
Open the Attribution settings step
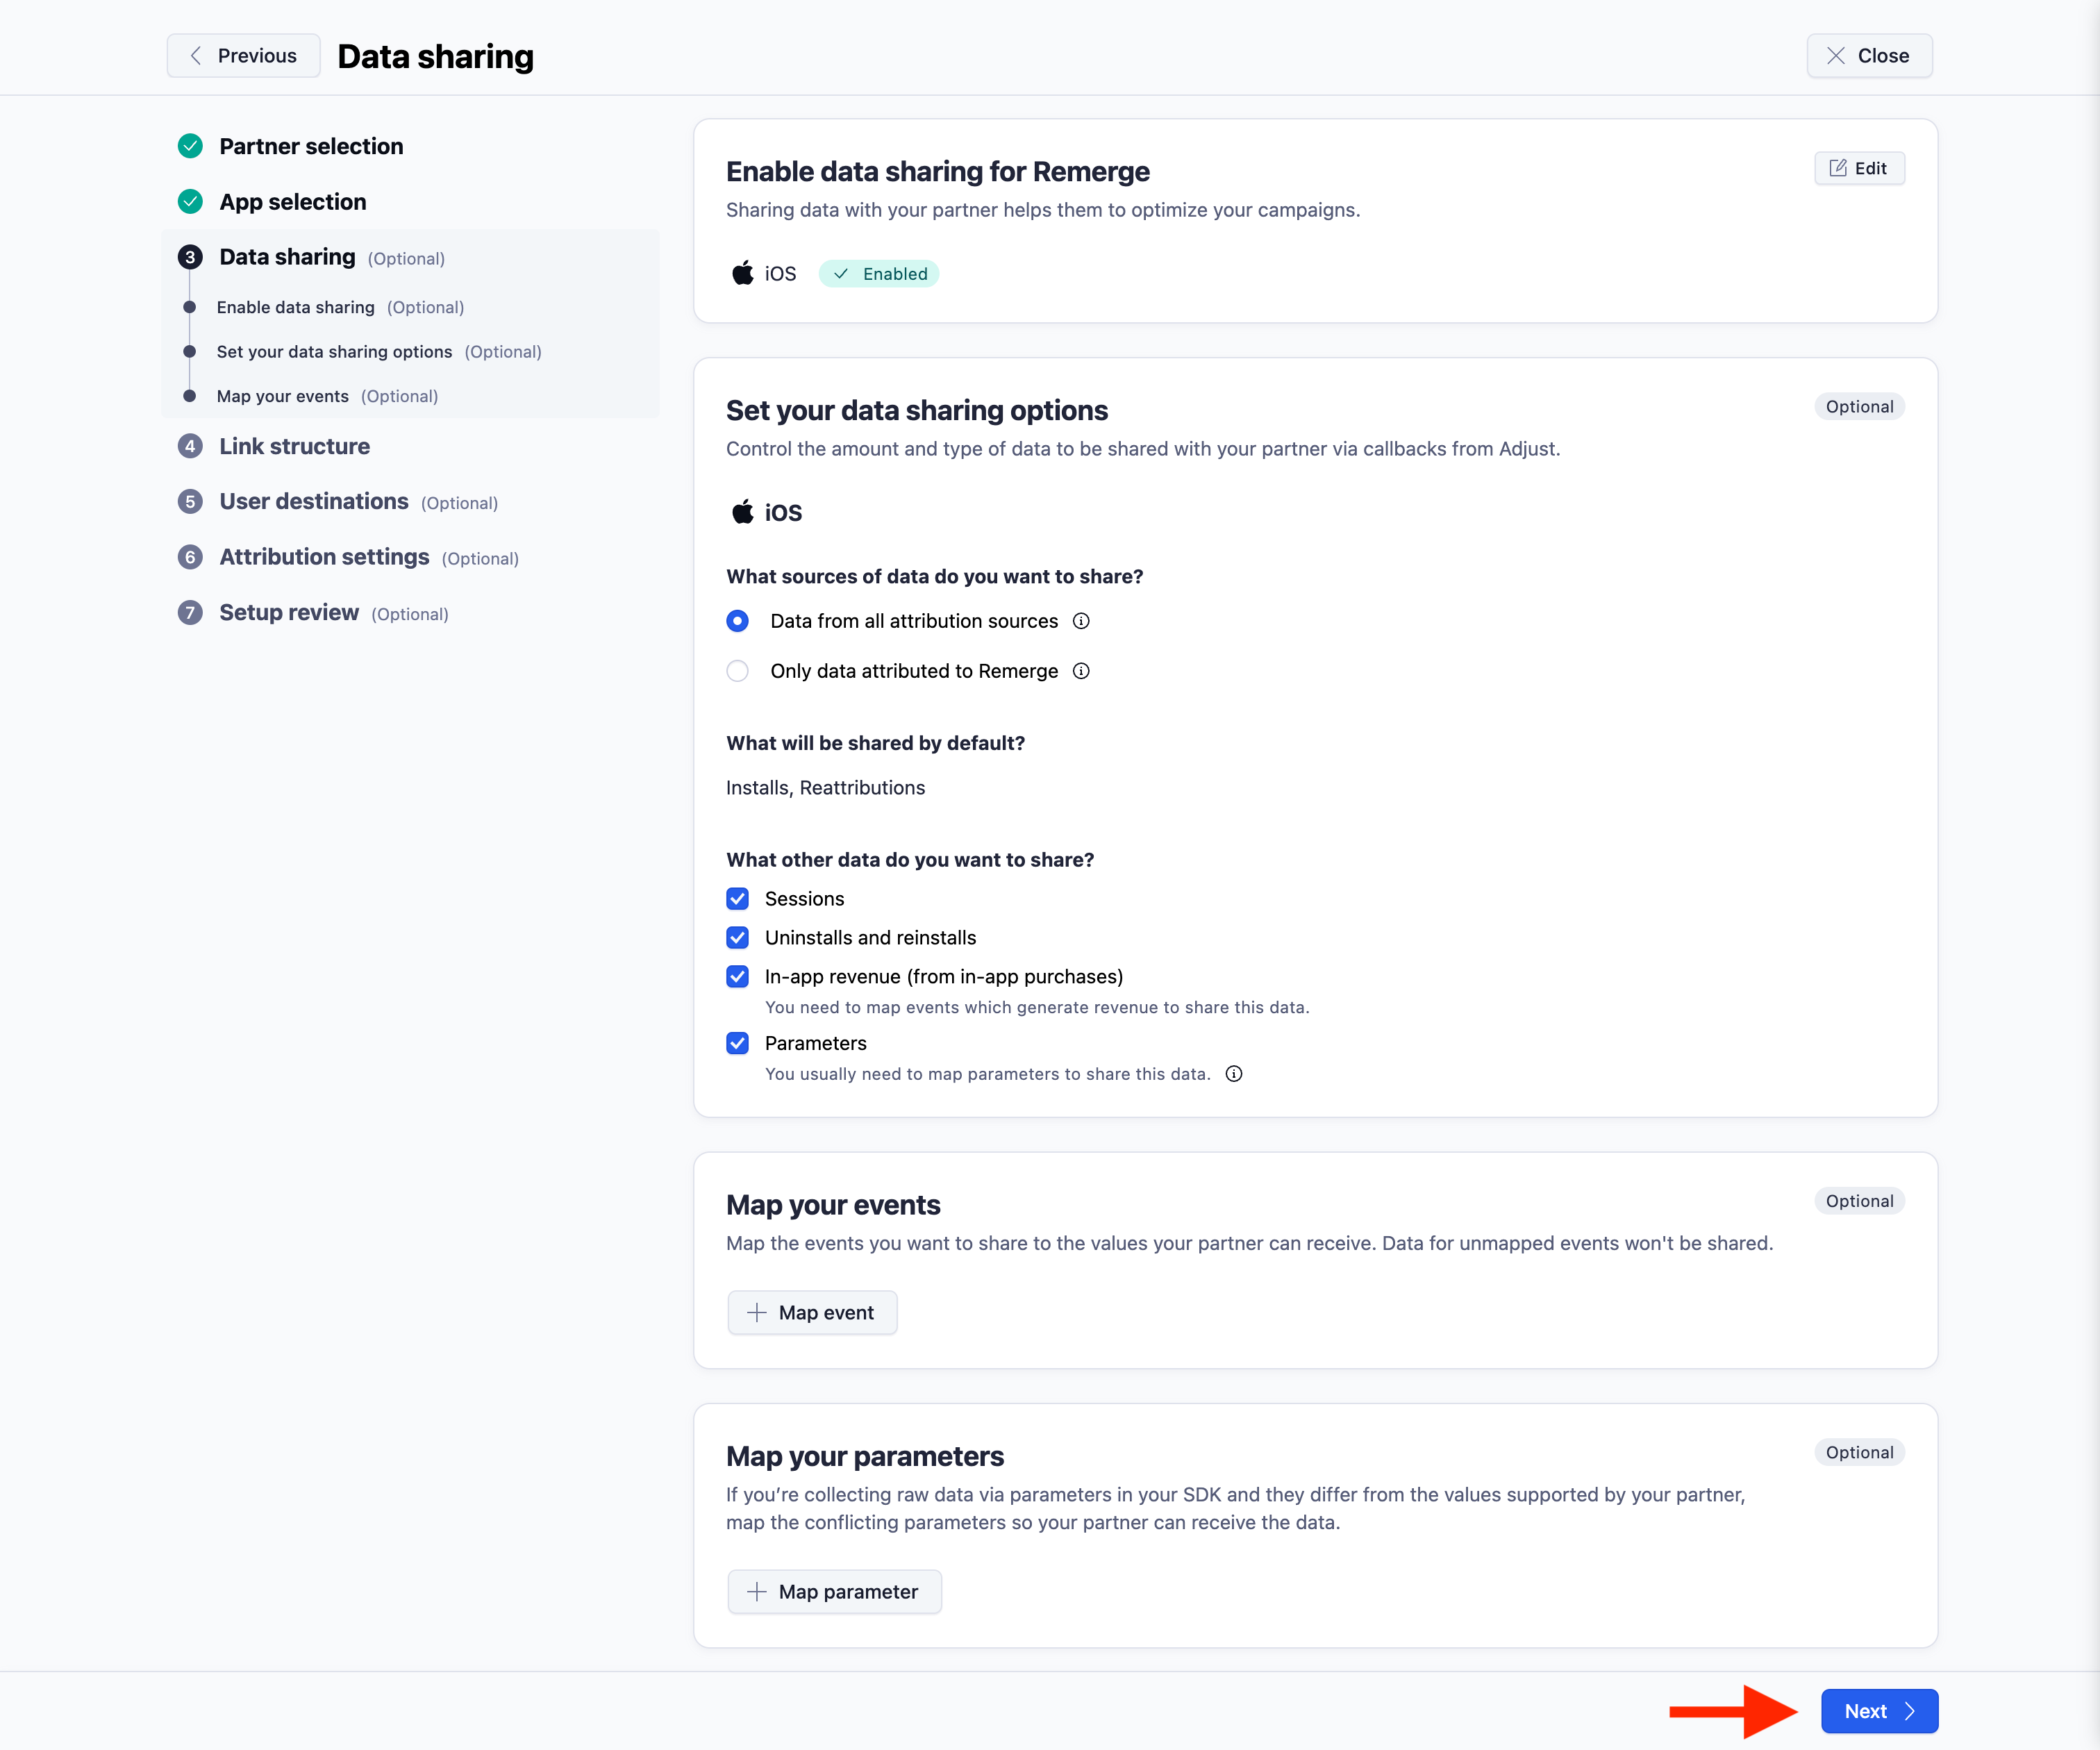tap(324, 557)
